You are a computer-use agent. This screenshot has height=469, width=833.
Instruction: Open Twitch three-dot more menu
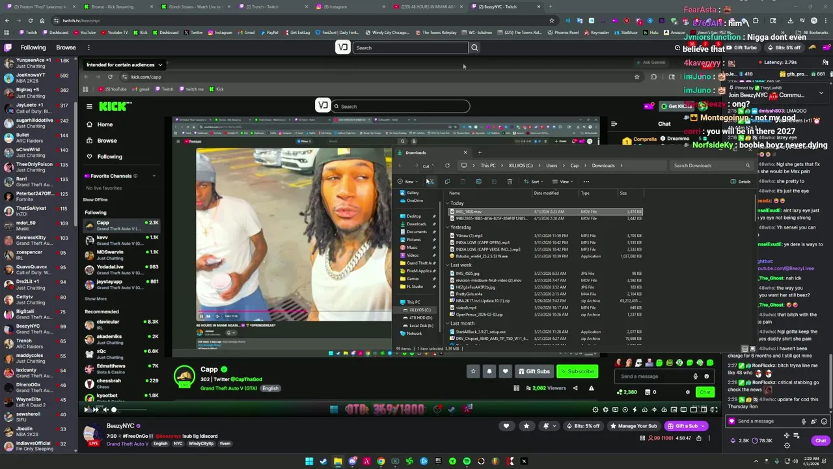click(x=89, y=48)
